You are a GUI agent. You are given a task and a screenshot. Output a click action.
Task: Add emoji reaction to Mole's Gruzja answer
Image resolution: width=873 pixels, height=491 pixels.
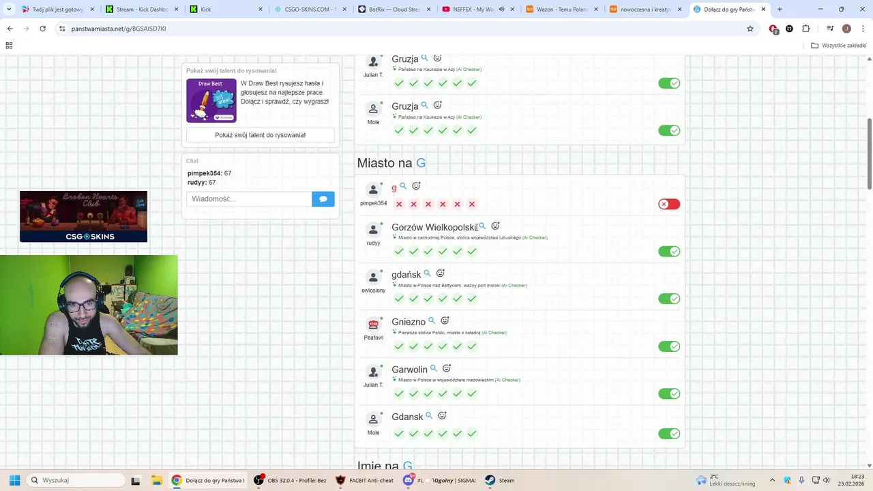(x=438, y=105)
